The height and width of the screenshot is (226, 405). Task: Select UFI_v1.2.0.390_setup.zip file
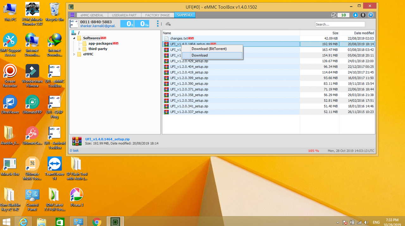[x=189, y=84]
